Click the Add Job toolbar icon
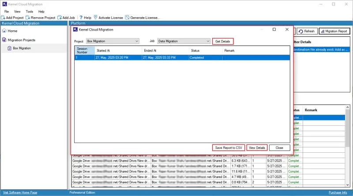Viewport: 353px width, 196px height. (x=60, y=18)
